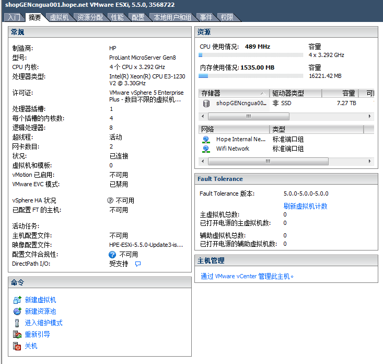Click the 容量 column header in the storage table

click(349, 94)
